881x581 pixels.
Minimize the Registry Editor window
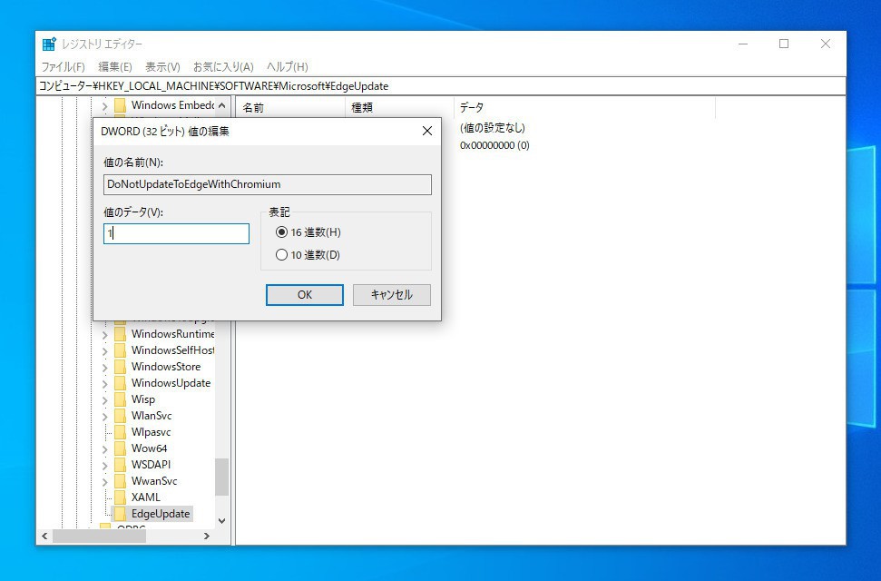(x=743, y=44)
